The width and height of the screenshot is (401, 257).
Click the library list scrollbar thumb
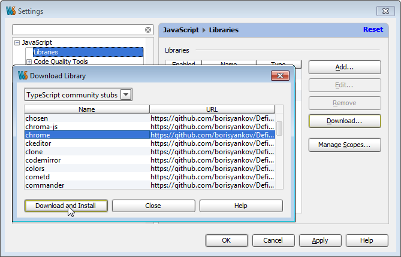point(279,128)
